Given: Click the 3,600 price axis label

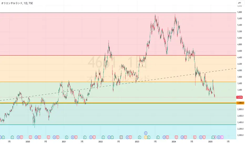Looking at the screenshot, I should pyautogui.click(x=239, y=84).
